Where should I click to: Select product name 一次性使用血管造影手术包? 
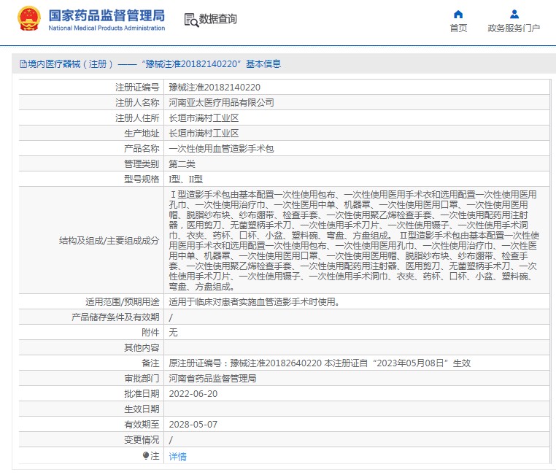pos(222,149)
